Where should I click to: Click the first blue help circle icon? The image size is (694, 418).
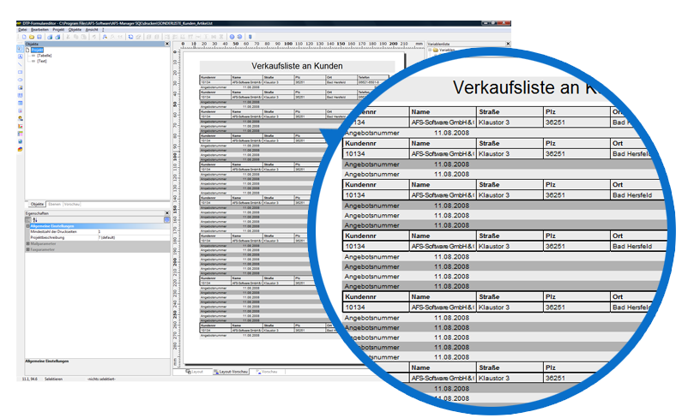click(232, 37)
